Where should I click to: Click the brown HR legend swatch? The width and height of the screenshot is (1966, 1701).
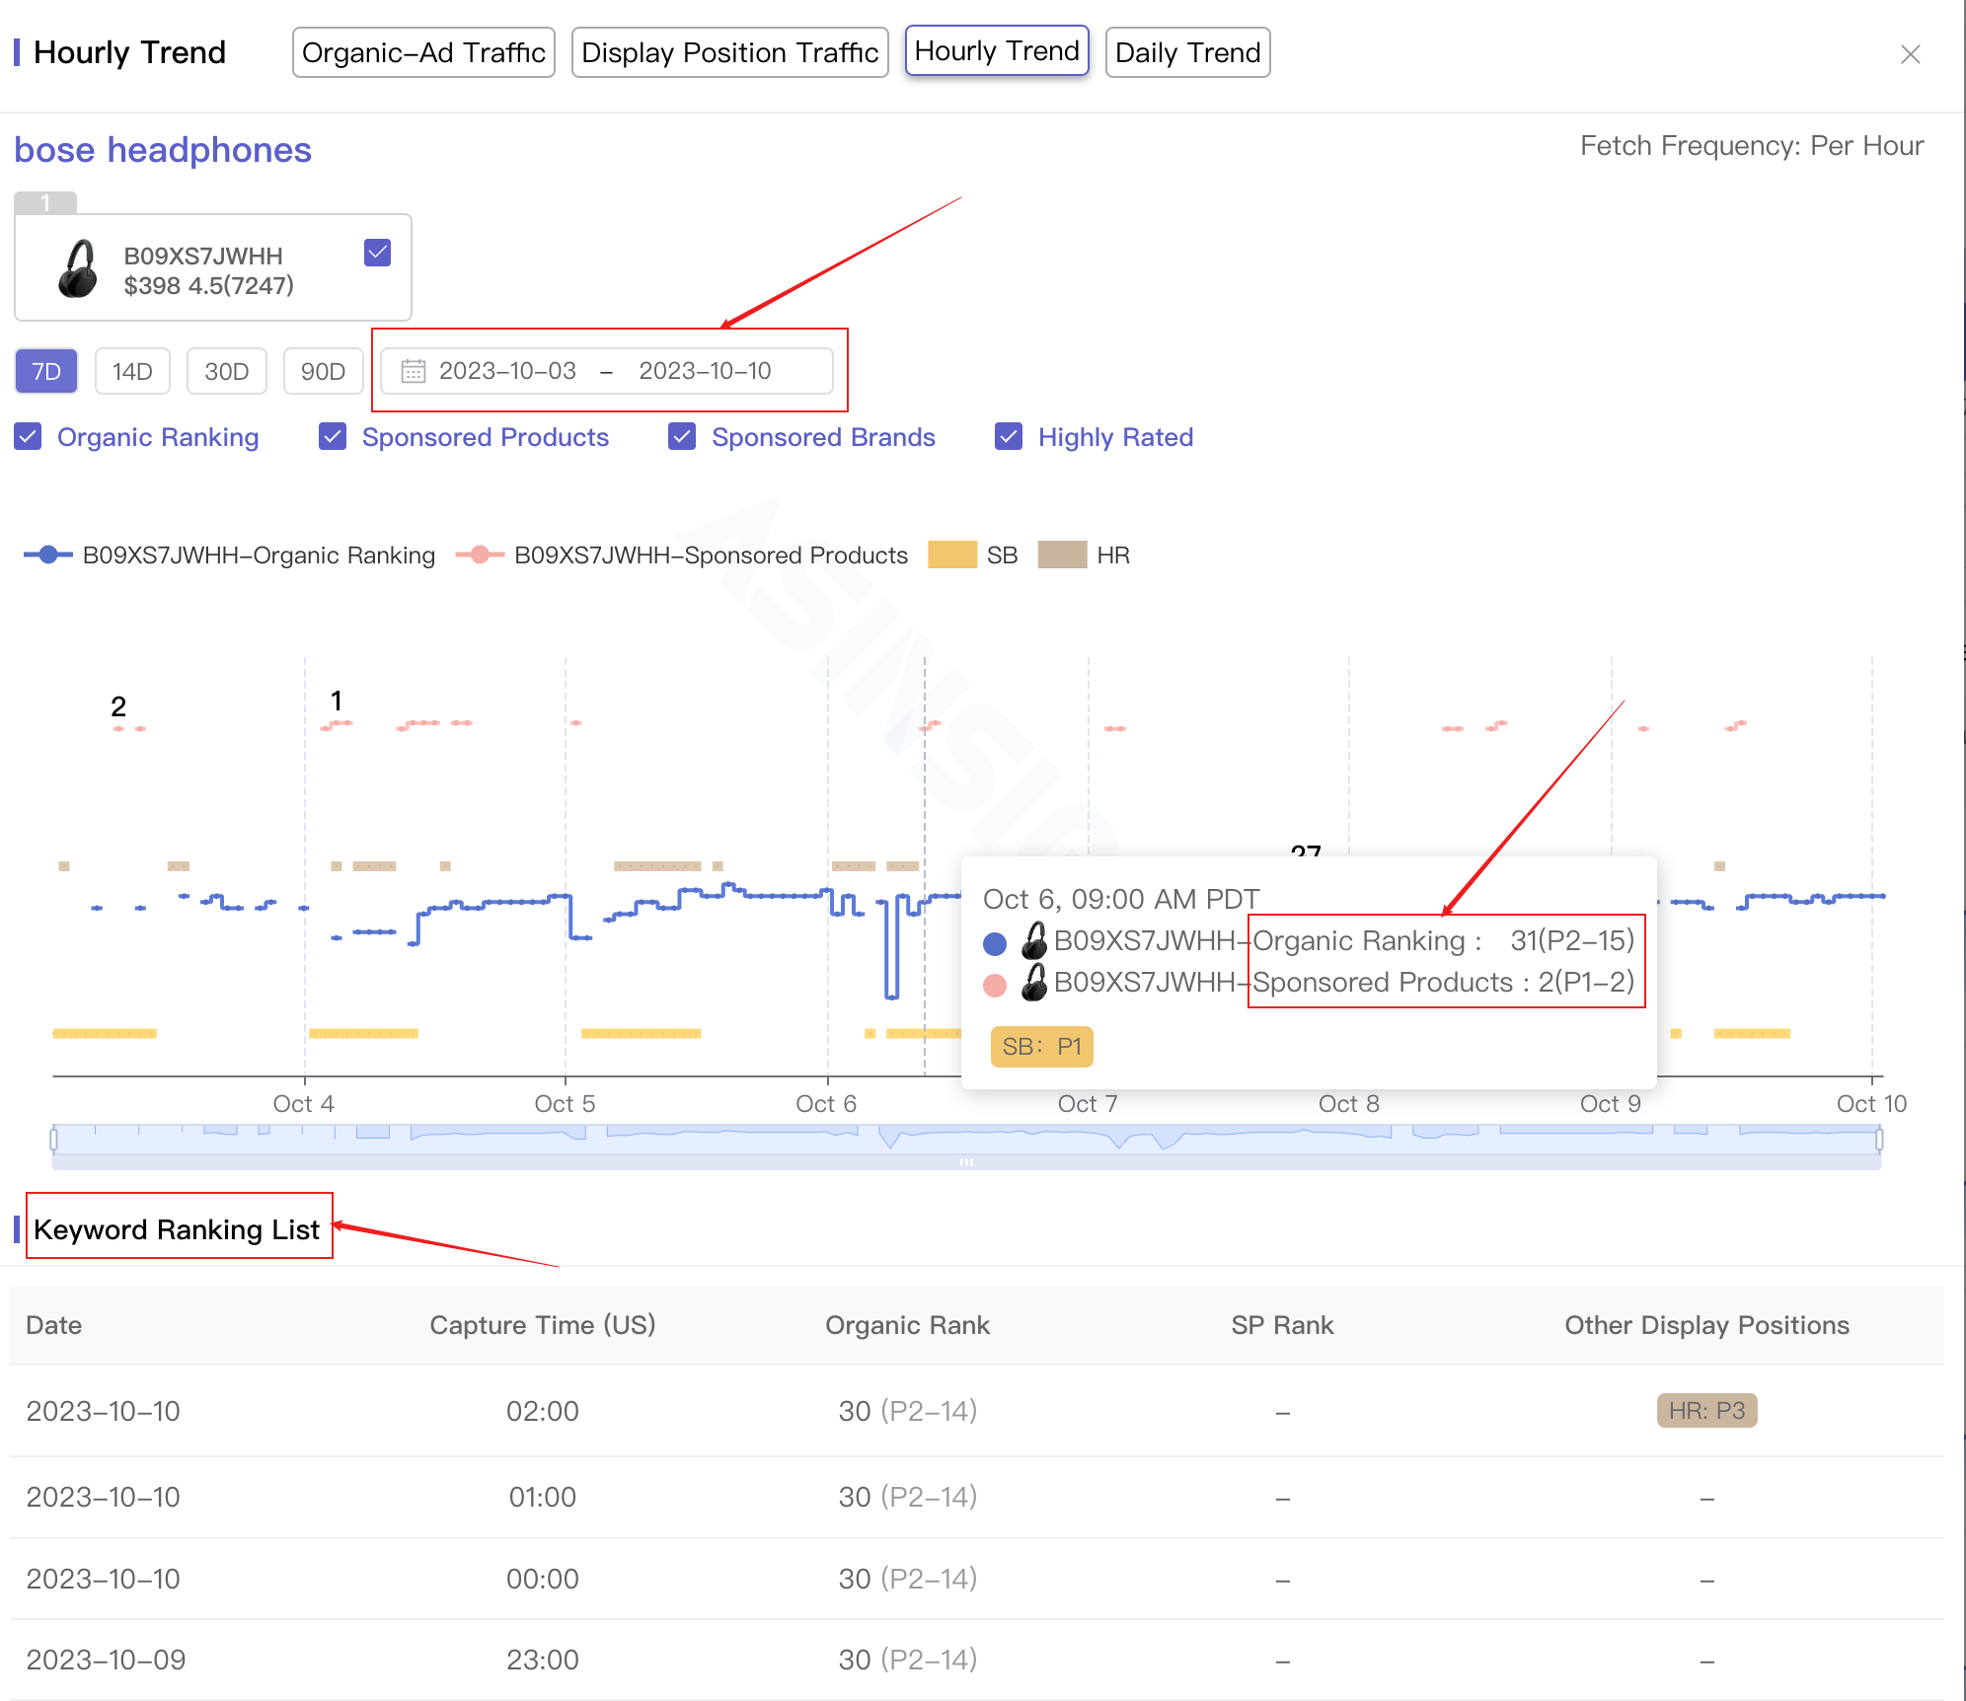coord(1063,555)
